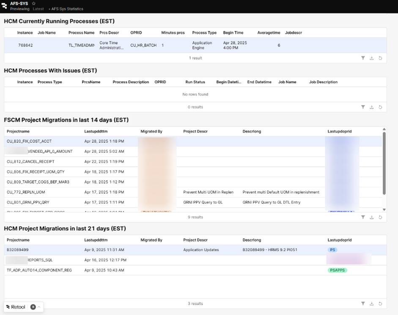The height and width of the screenshot is (315, 398).
Task: Select the CU_801_GRNI_PPV_QRY row
Action: (x=193, y=202)
